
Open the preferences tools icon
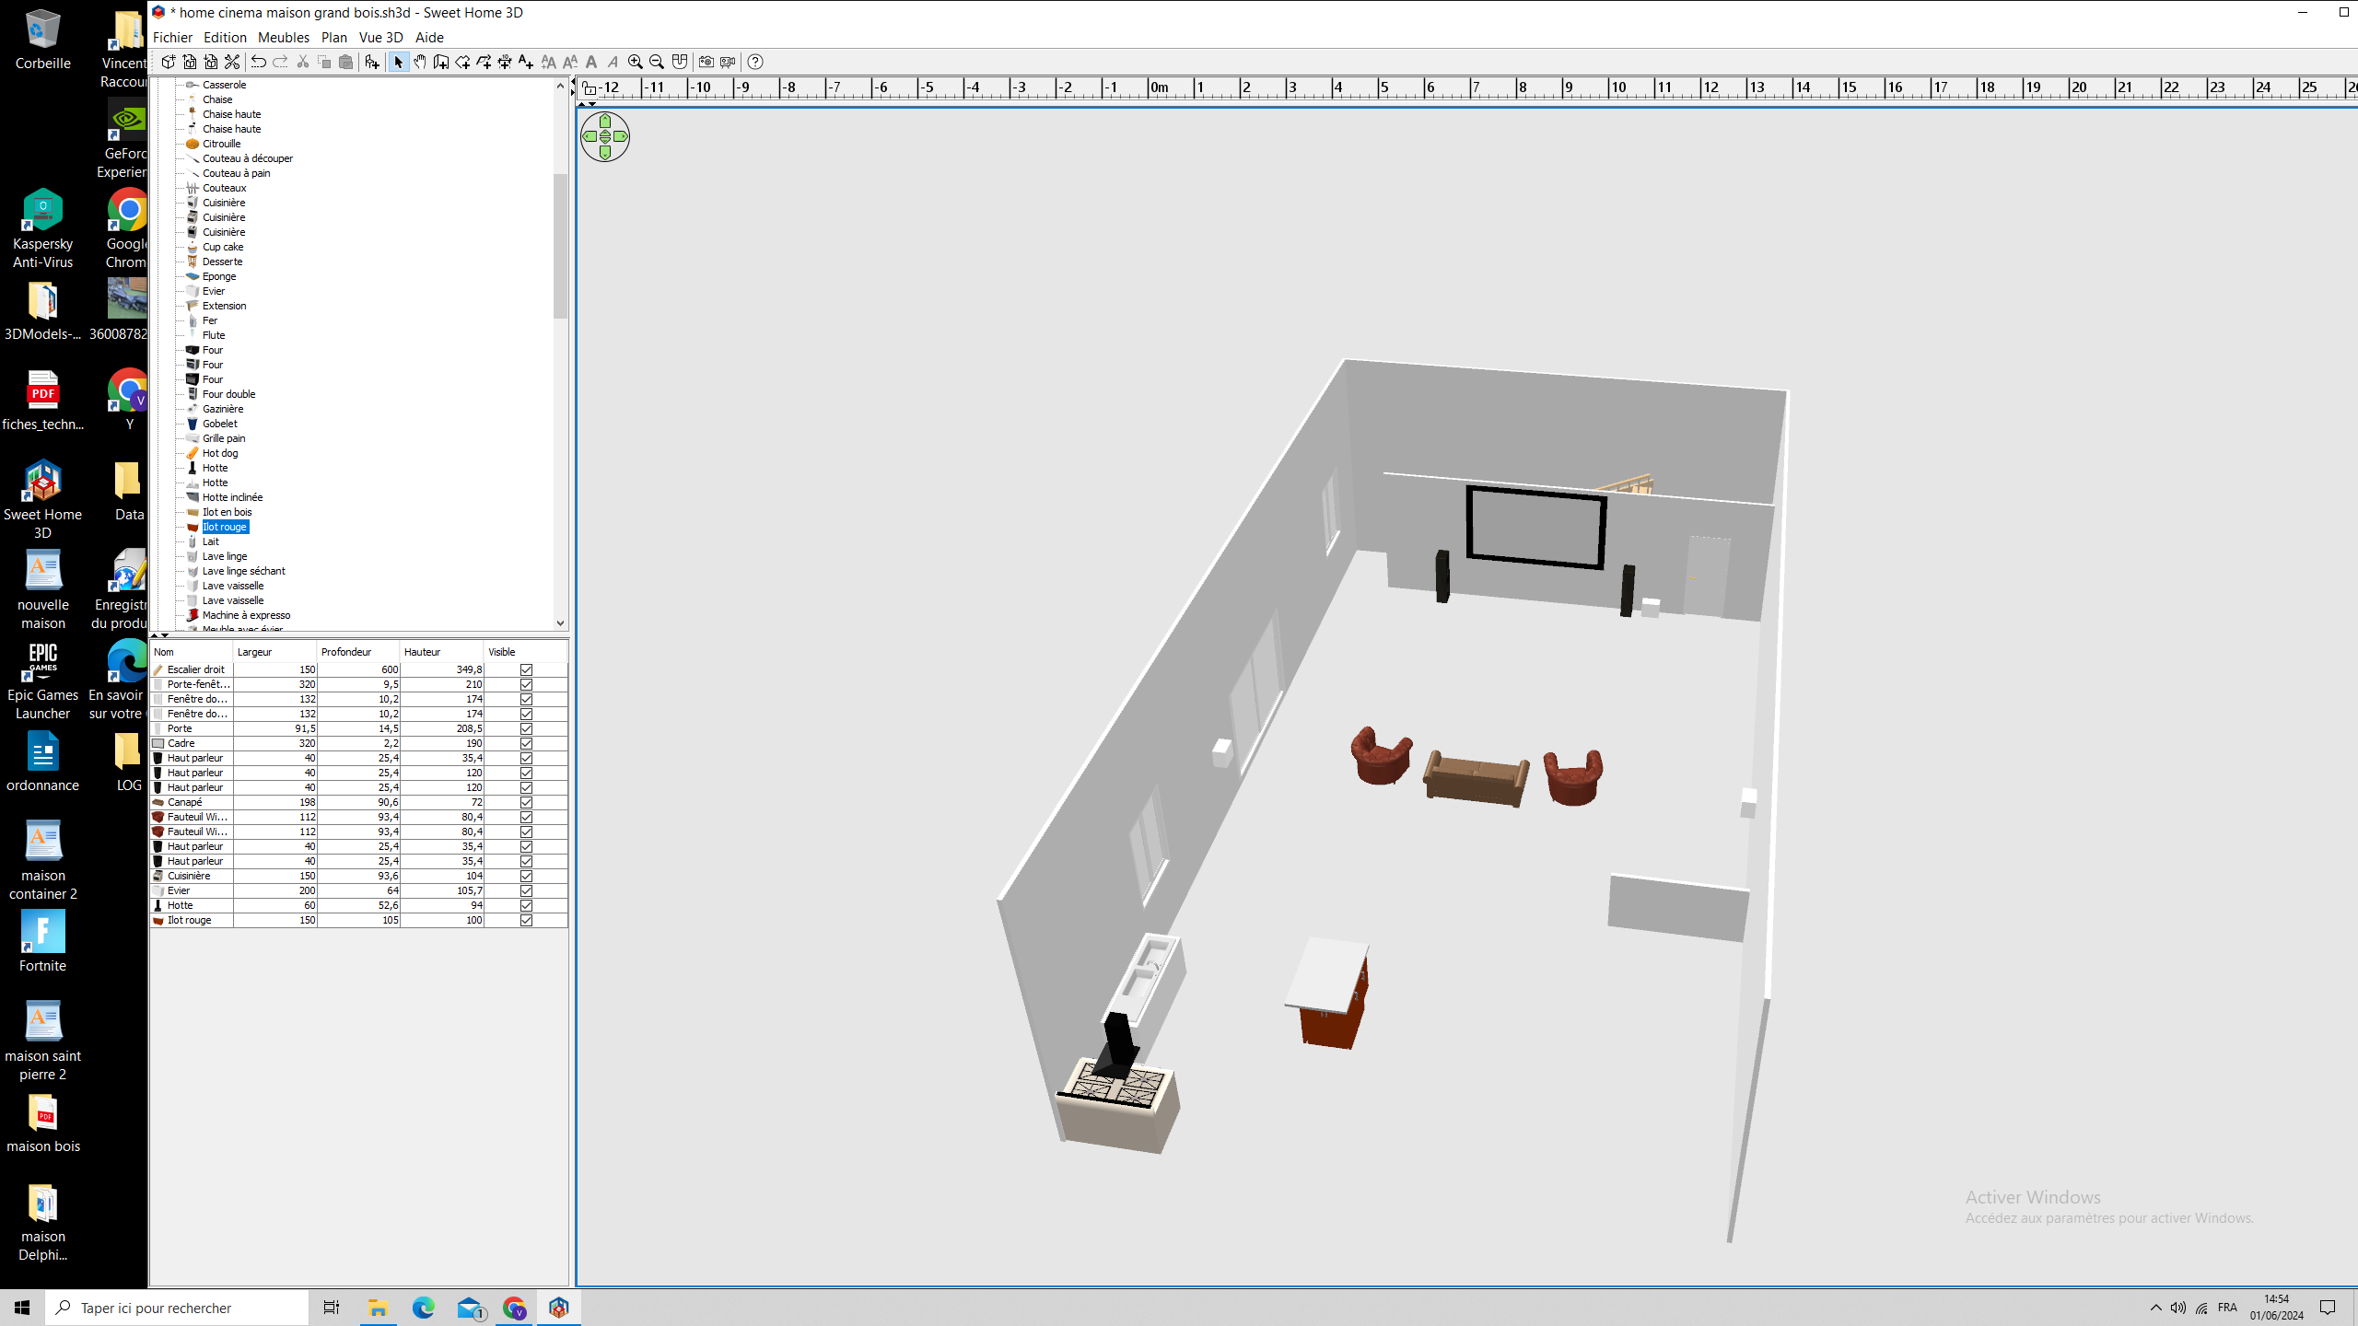coord(232,62)
